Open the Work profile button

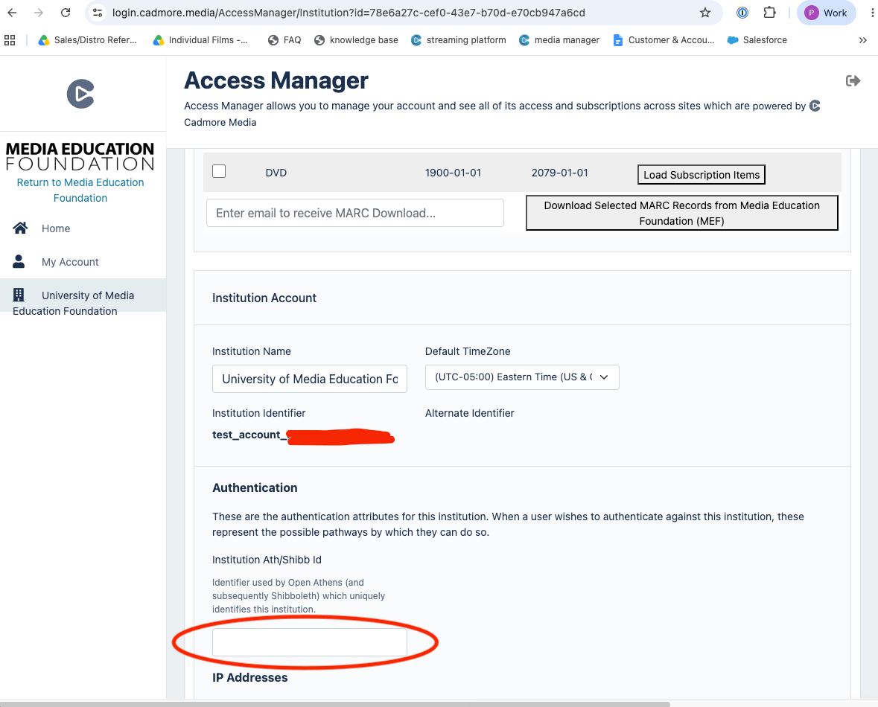click(826, 13)
